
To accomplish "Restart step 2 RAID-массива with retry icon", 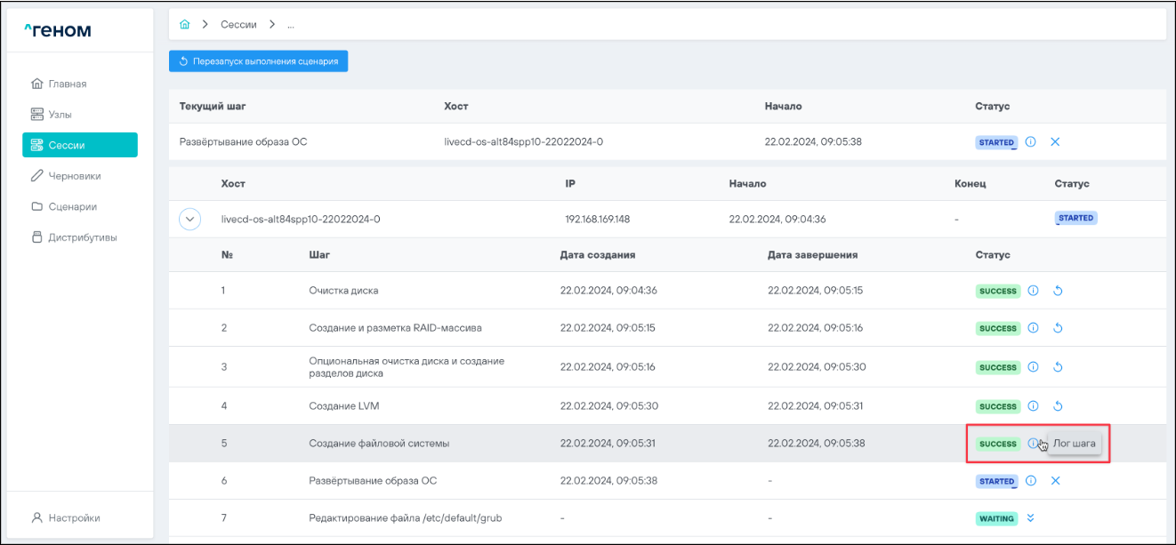I will coord(1058,328).
